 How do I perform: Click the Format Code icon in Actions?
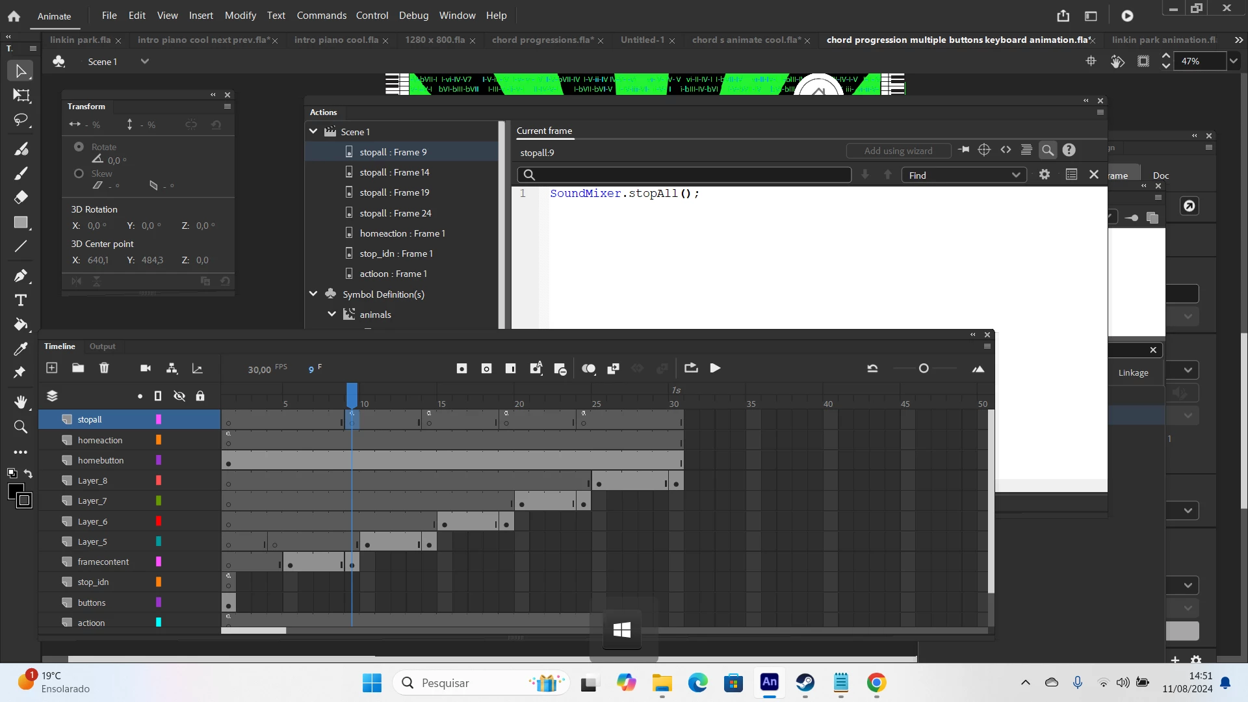coord(1026,150)
